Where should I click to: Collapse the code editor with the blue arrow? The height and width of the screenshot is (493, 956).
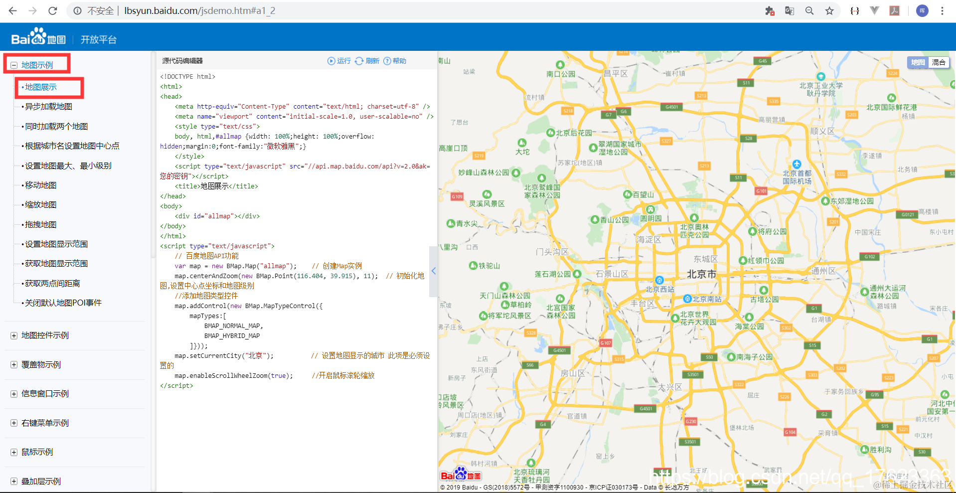coord(433,271)
